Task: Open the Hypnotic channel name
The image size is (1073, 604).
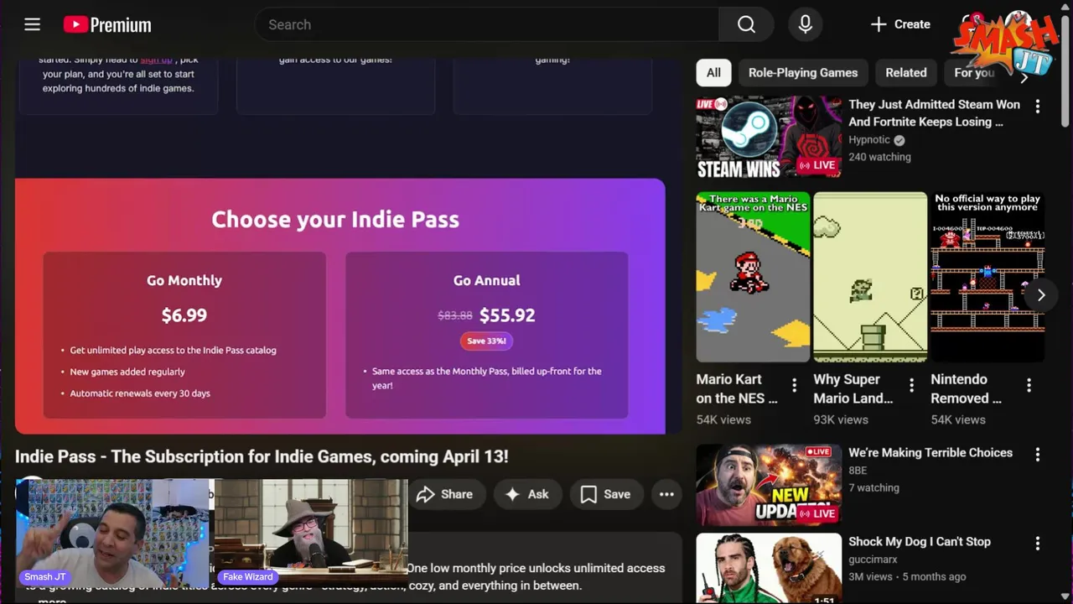Action: point(869,140)
